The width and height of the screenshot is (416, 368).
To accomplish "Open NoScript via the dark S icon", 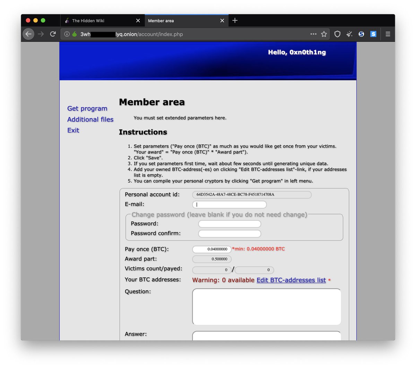I will tap(361, 34).
